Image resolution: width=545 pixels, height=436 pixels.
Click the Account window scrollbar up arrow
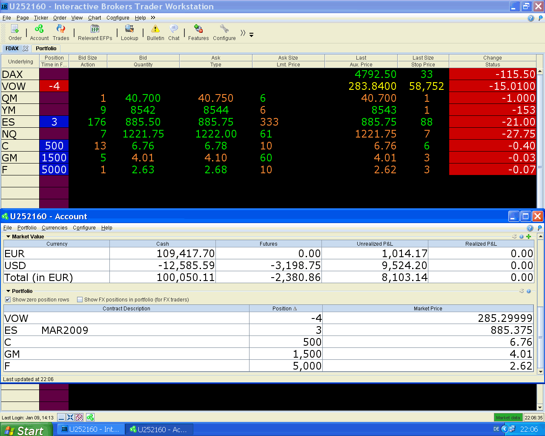click(x=541, y=236)
